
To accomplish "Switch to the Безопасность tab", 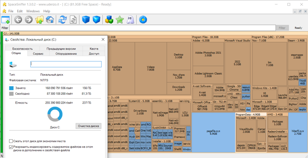I will coord(22,49).
